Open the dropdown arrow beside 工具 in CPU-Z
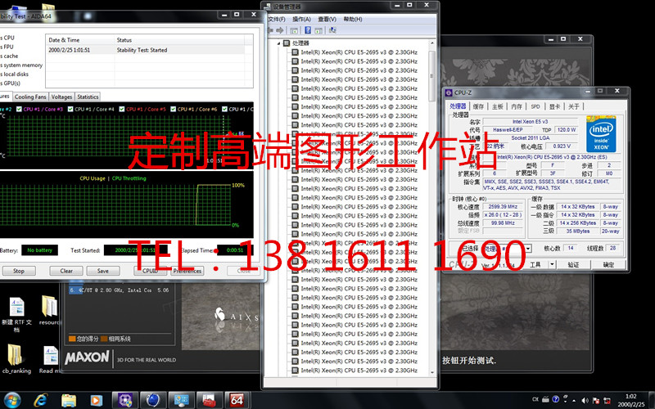 tap(552, 264)
